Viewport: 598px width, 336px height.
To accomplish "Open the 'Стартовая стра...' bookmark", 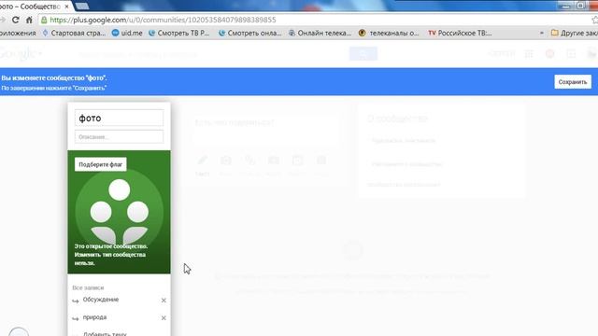I will coord(74,34).
